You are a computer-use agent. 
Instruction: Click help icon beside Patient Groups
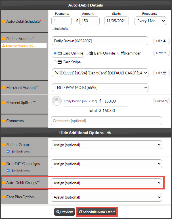coord(3,145)
